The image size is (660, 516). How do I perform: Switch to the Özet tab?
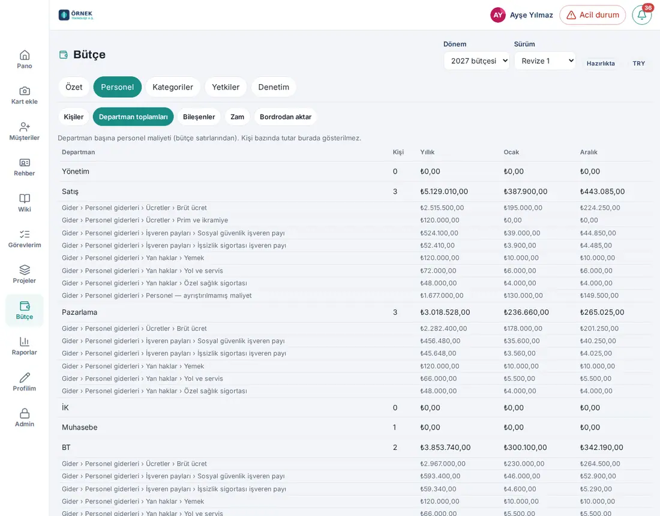pyautogui.click(x=74, y=87)
